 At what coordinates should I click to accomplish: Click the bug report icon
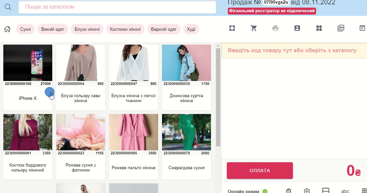[289, 191]
